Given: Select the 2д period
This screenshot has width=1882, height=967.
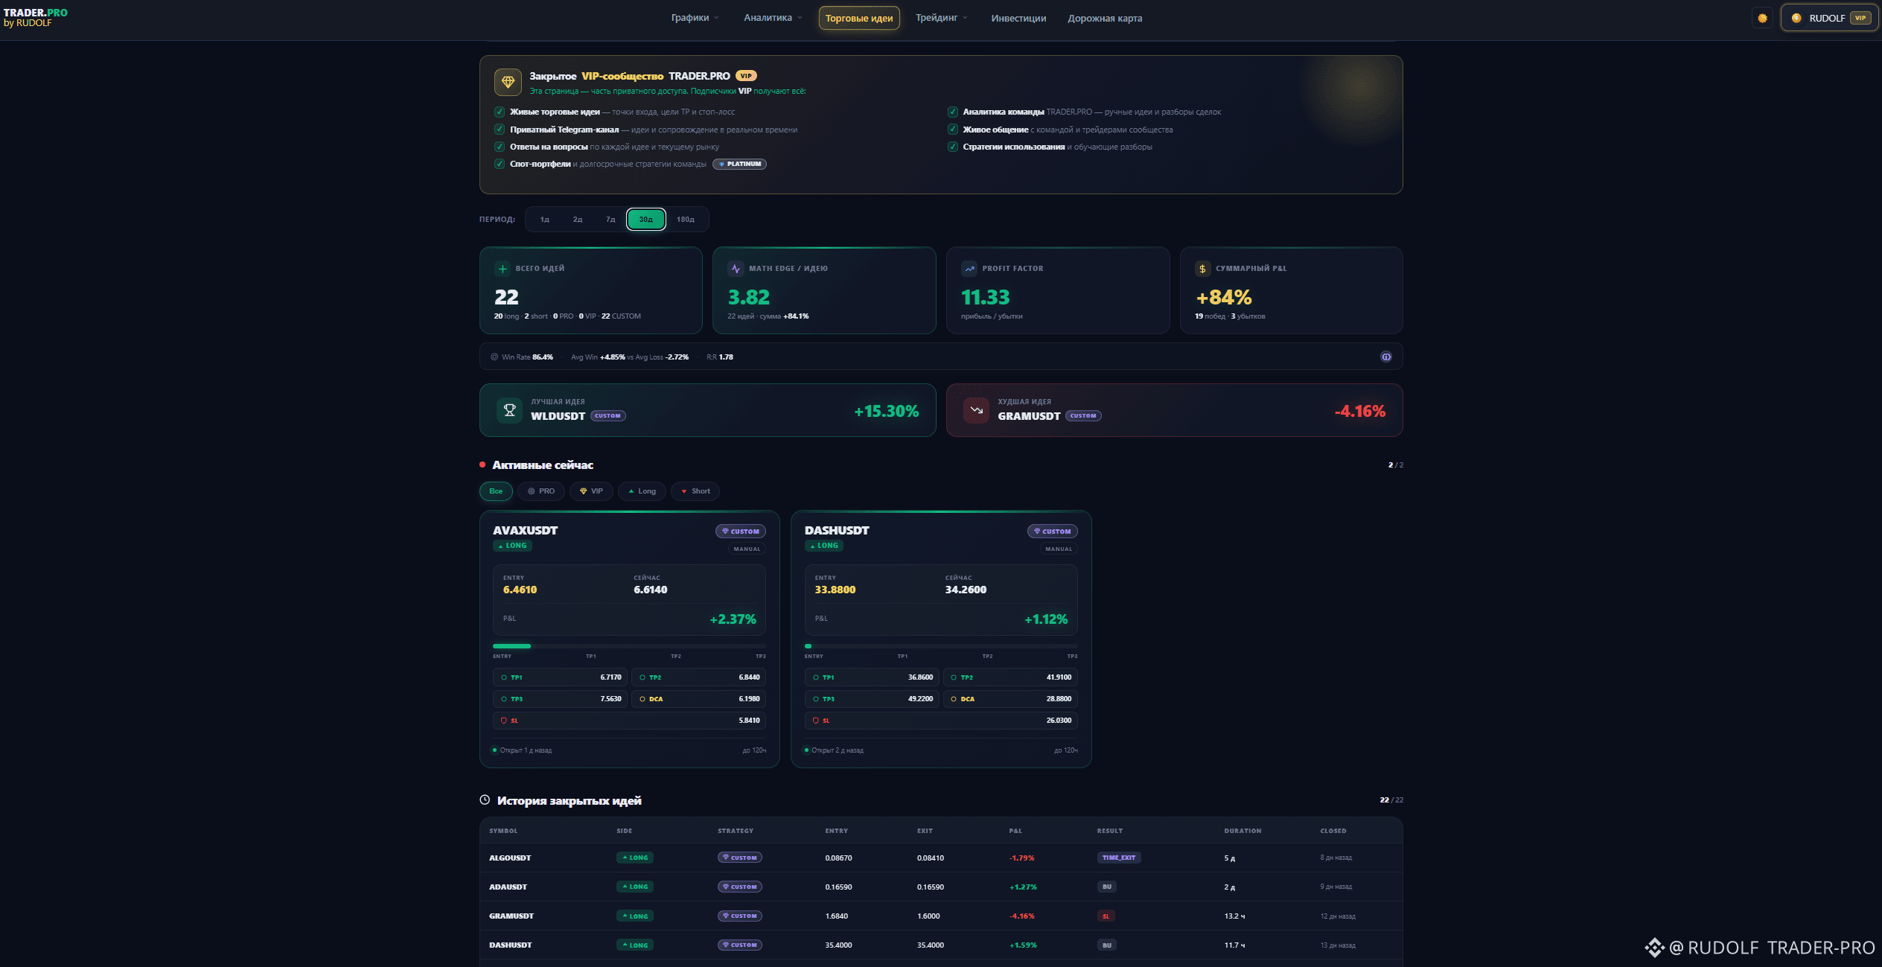Looking at the screenshot, I should coord(578,220).
